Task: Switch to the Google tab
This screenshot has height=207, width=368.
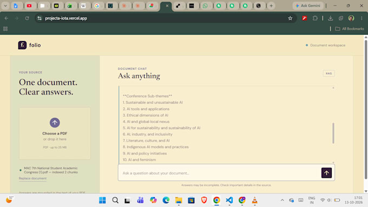Action: [97, 6]
